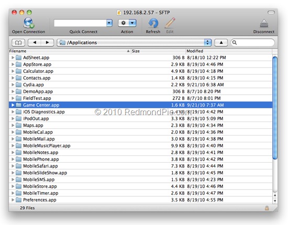The height and width of the screenshot is (225, 288).
Task: Go to parent folder with up arrow
Action: [x=221, y=42]
